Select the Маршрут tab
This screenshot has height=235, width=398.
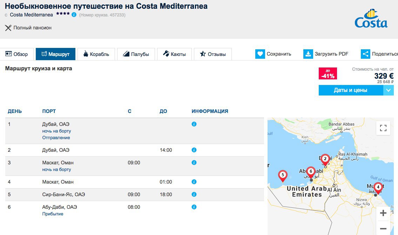click(x=56, y=54)
